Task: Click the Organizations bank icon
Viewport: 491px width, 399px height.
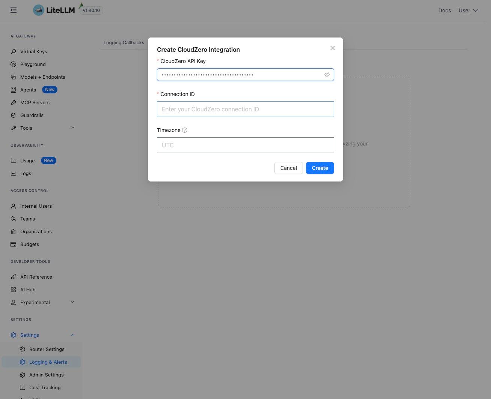Action: click(14, 231)
